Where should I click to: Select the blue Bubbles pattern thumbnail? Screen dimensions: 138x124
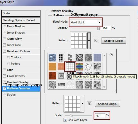[x=52, y=57]
